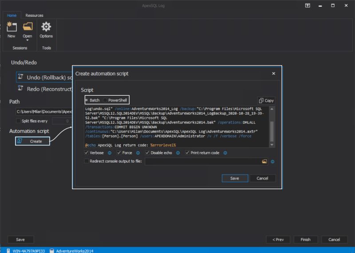Click the Finish button
This screenshot has height=253, width=355.
pos(306,239)
